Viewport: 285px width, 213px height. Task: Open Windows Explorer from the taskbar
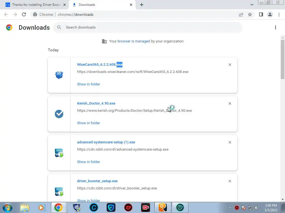(x=25, y=207)
